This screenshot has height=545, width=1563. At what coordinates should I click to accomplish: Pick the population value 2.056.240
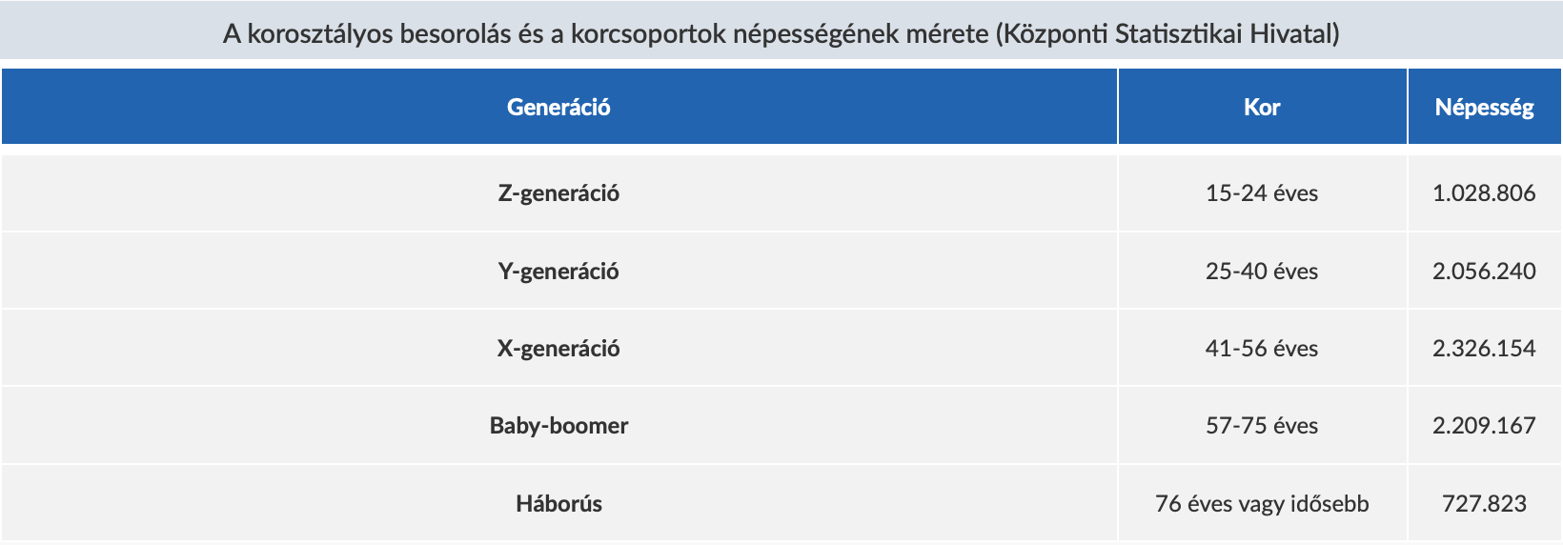click(1484, 272)
